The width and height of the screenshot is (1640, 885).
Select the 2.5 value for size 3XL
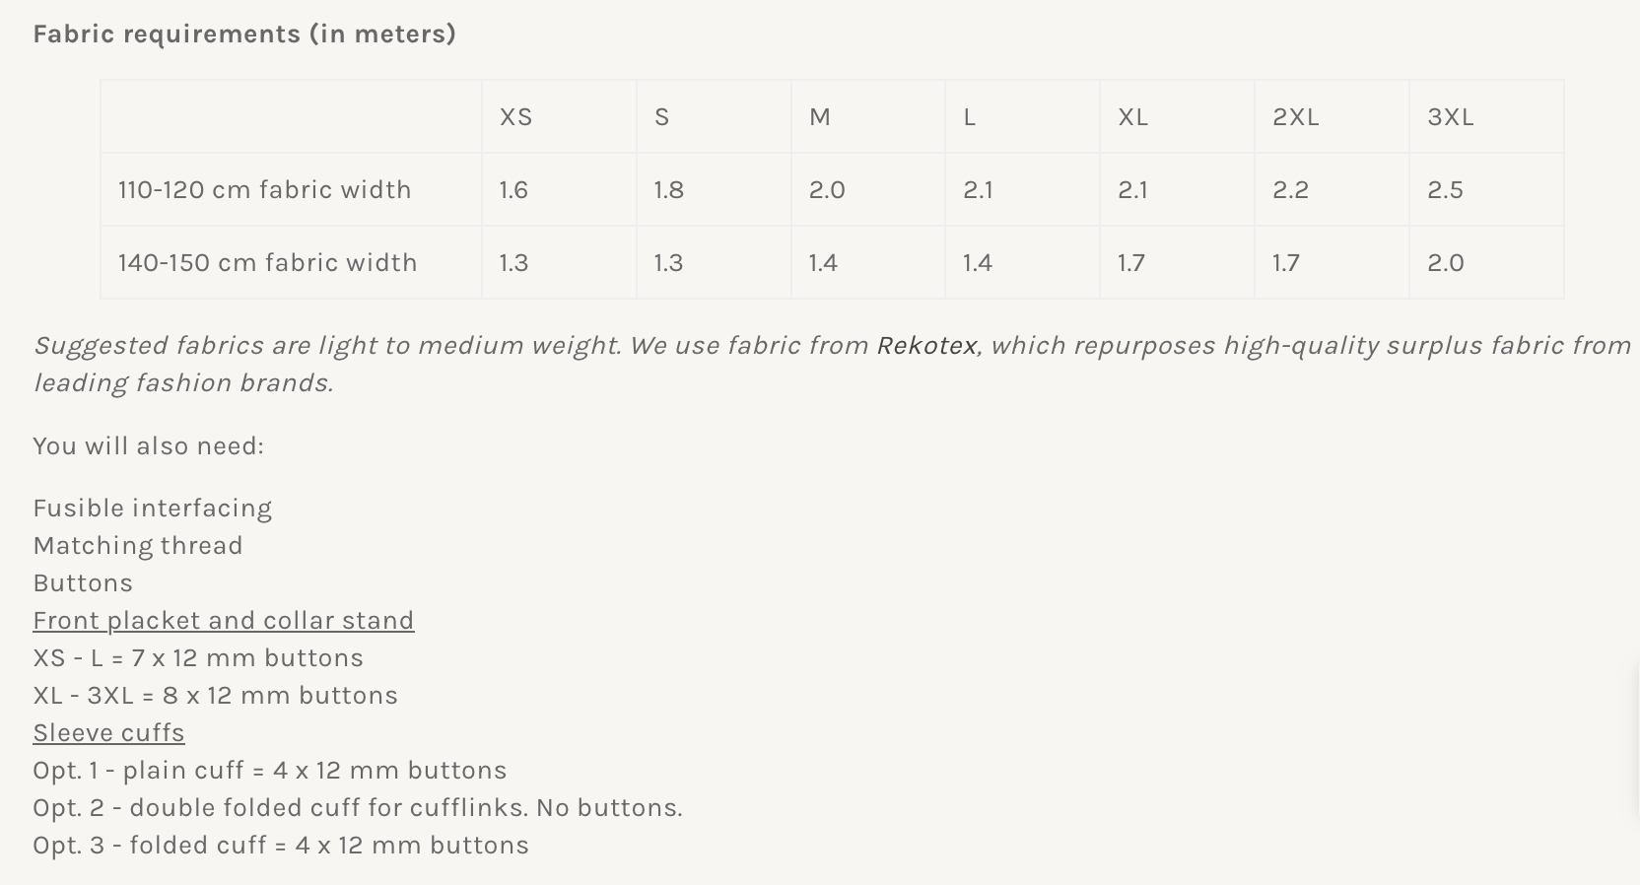pyautogui.click(x=1445, y=190)
